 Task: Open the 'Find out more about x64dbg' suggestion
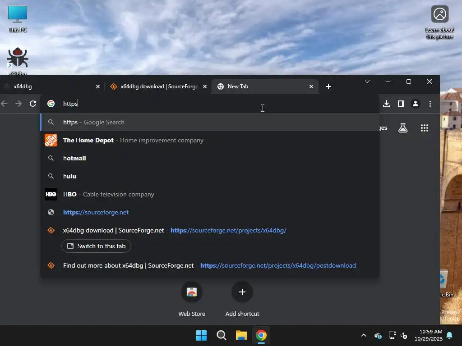(210, 265)
